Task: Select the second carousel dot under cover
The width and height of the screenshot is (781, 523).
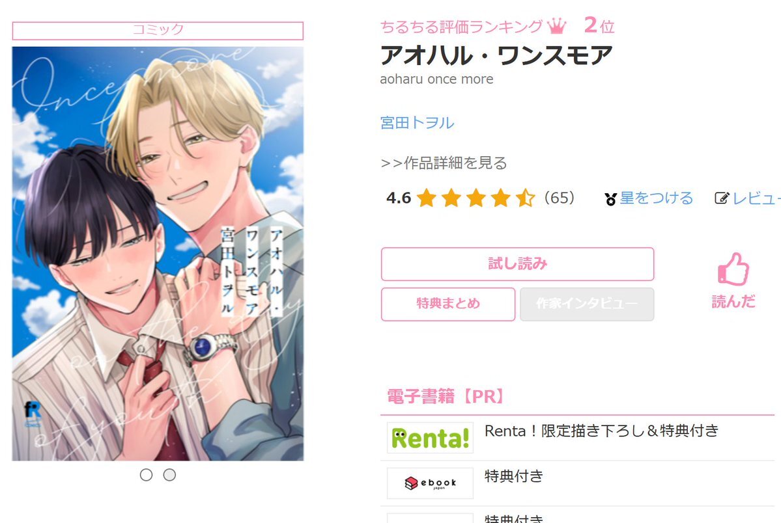Action: (x=169, y=475)
